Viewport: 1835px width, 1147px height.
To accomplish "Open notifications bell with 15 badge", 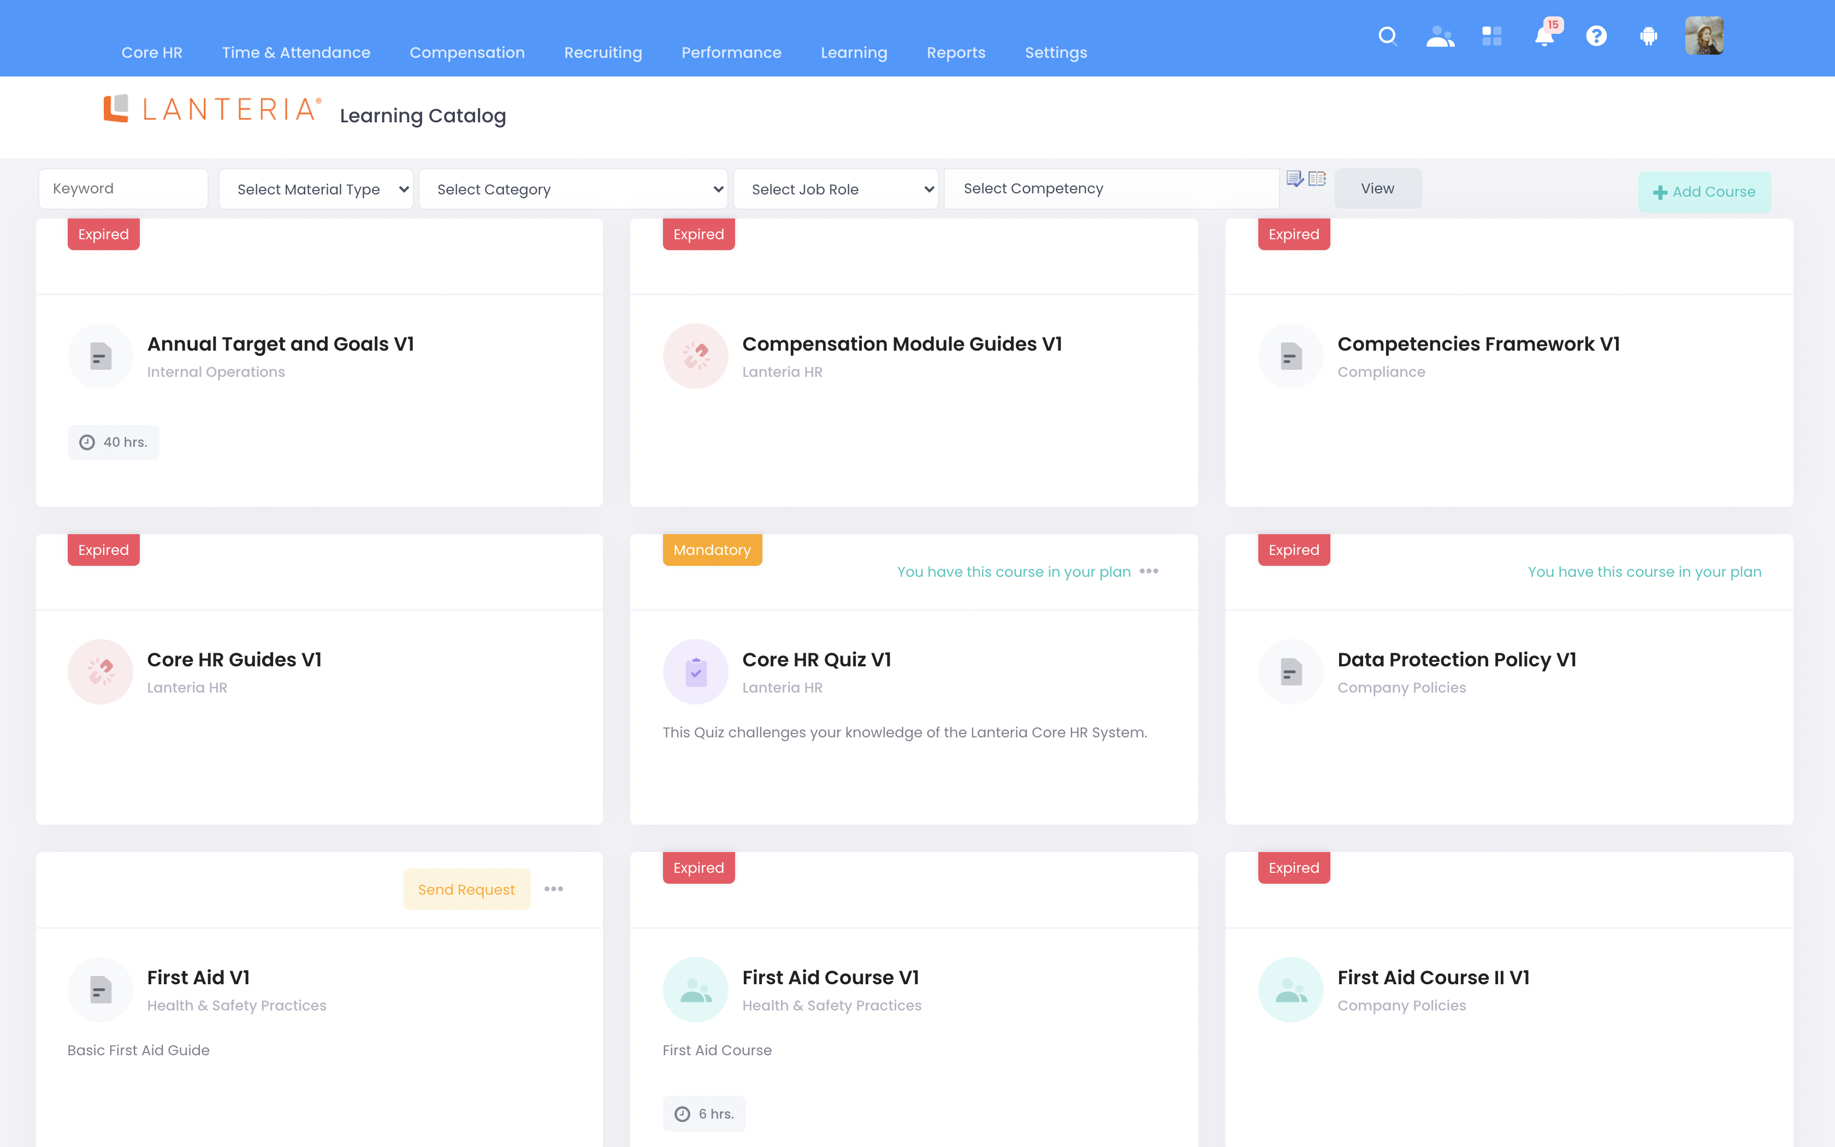I will 1544,37.
